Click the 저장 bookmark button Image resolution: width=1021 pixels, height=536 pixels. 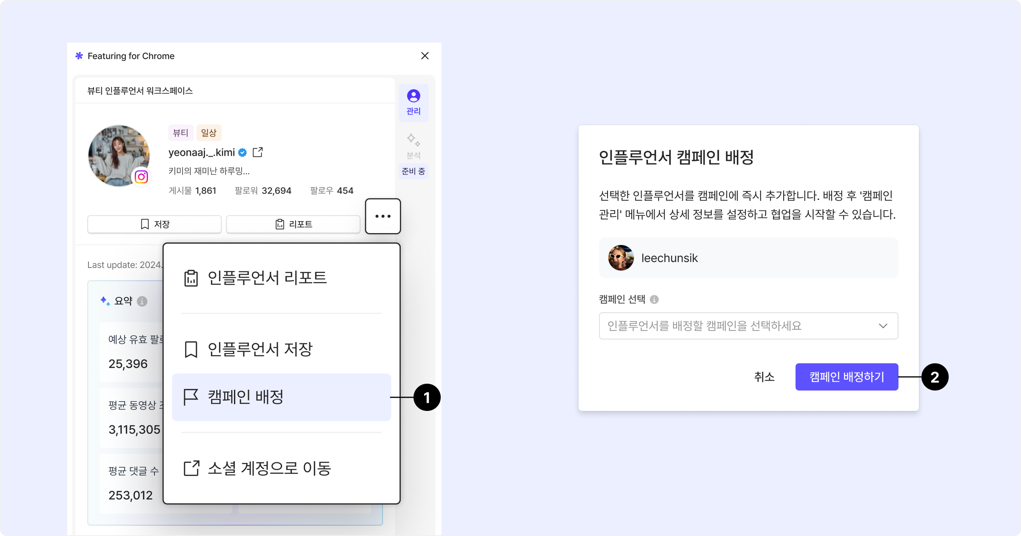(154, 224)
